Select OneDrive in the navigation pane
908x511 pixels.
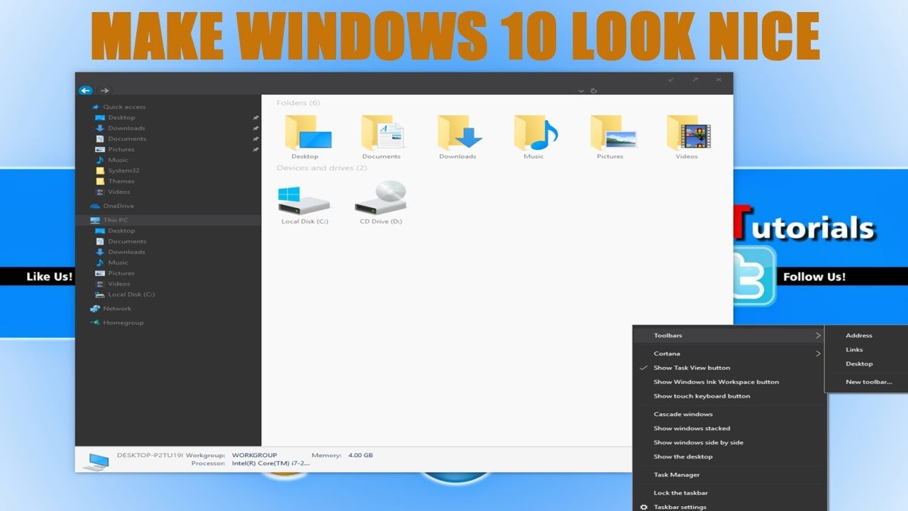(118, 206)
